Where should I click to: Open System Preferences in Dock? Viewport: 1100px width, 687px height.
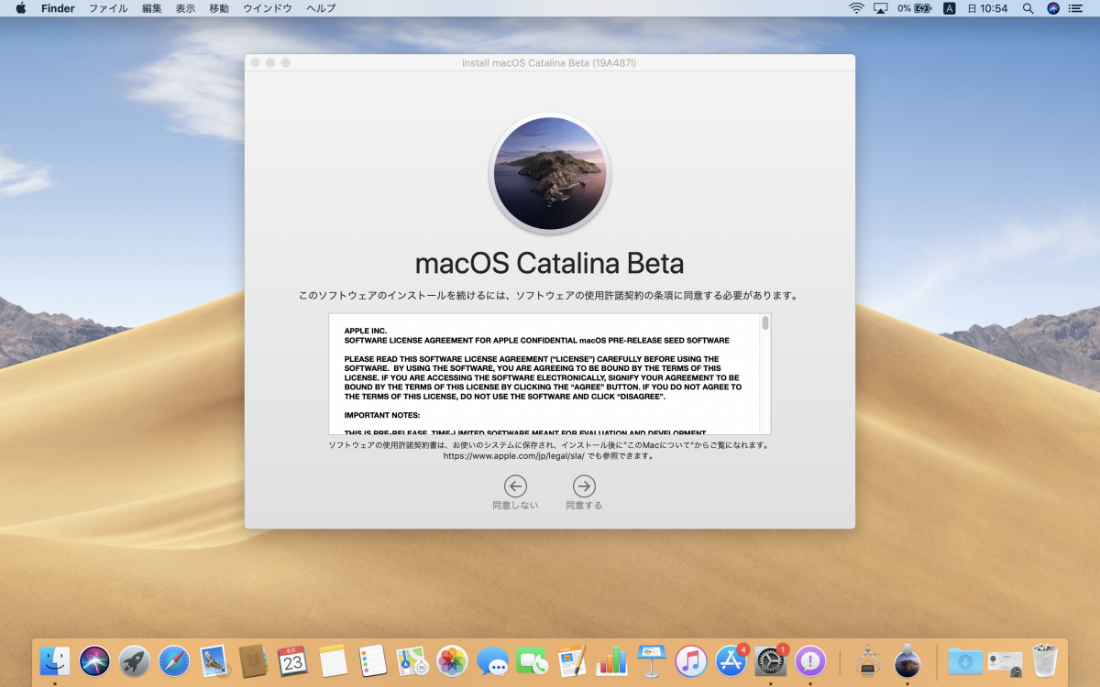tap(770, 660)
